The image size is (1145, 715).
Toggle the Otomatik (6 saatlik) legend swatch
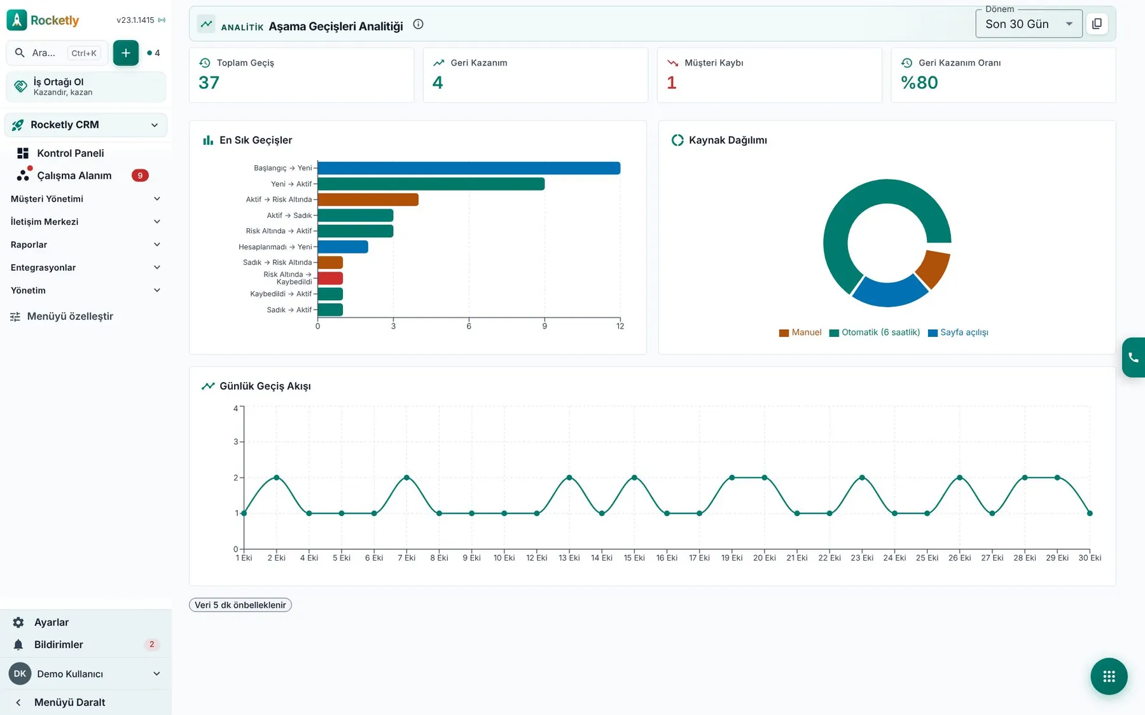[834, 333]
